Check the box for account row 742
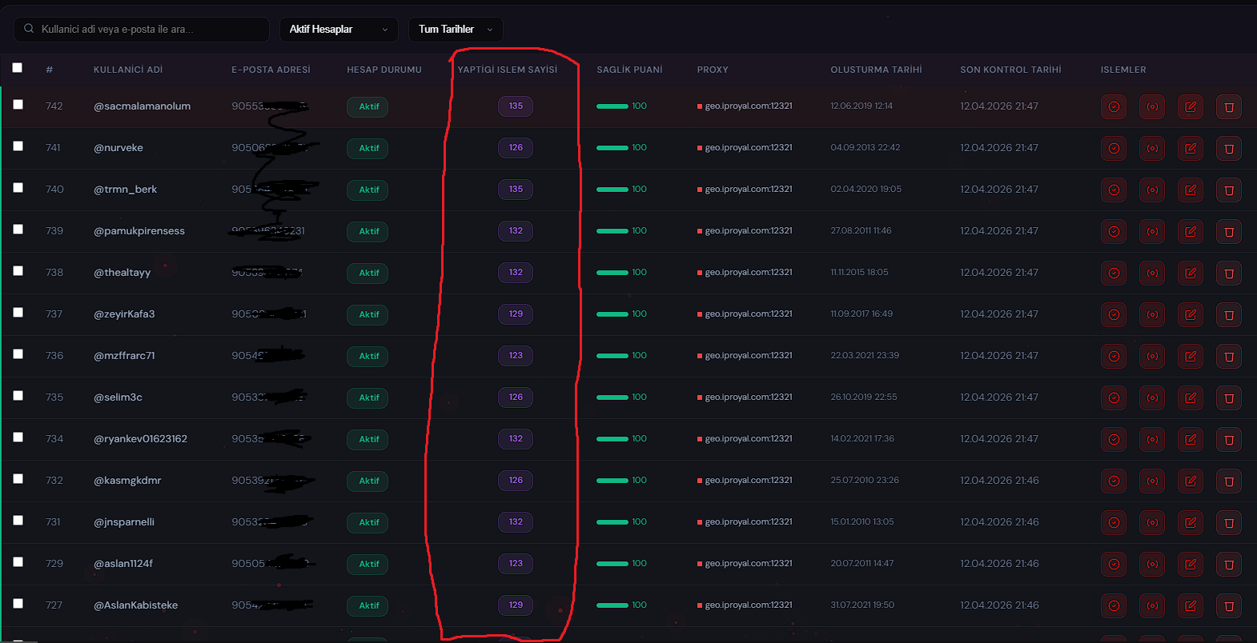 point(18,105)
